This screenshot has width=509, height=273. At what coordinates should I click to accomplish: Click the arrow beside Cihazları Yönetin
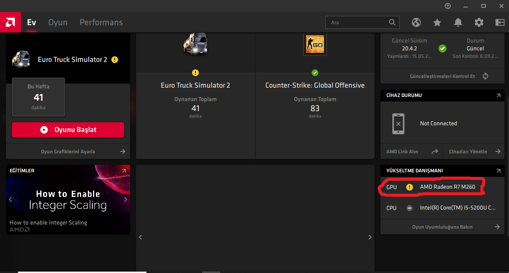(x=498, y=152)
